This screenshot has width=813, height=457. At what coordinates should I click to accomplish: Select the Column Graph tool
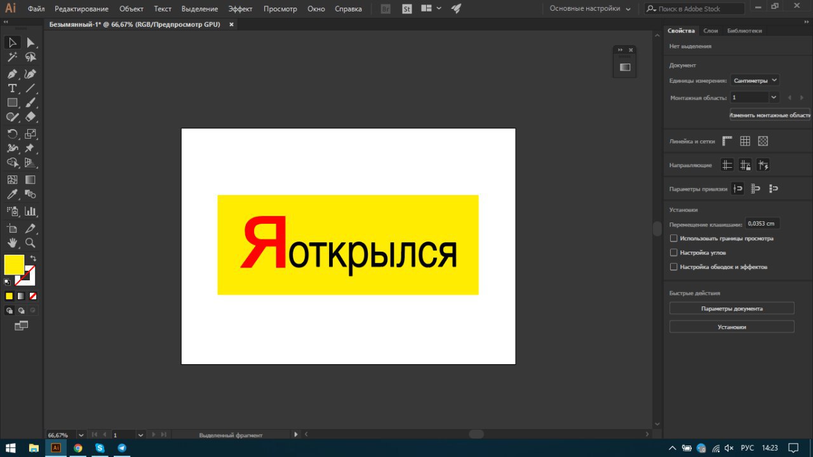tap(30, 211)
